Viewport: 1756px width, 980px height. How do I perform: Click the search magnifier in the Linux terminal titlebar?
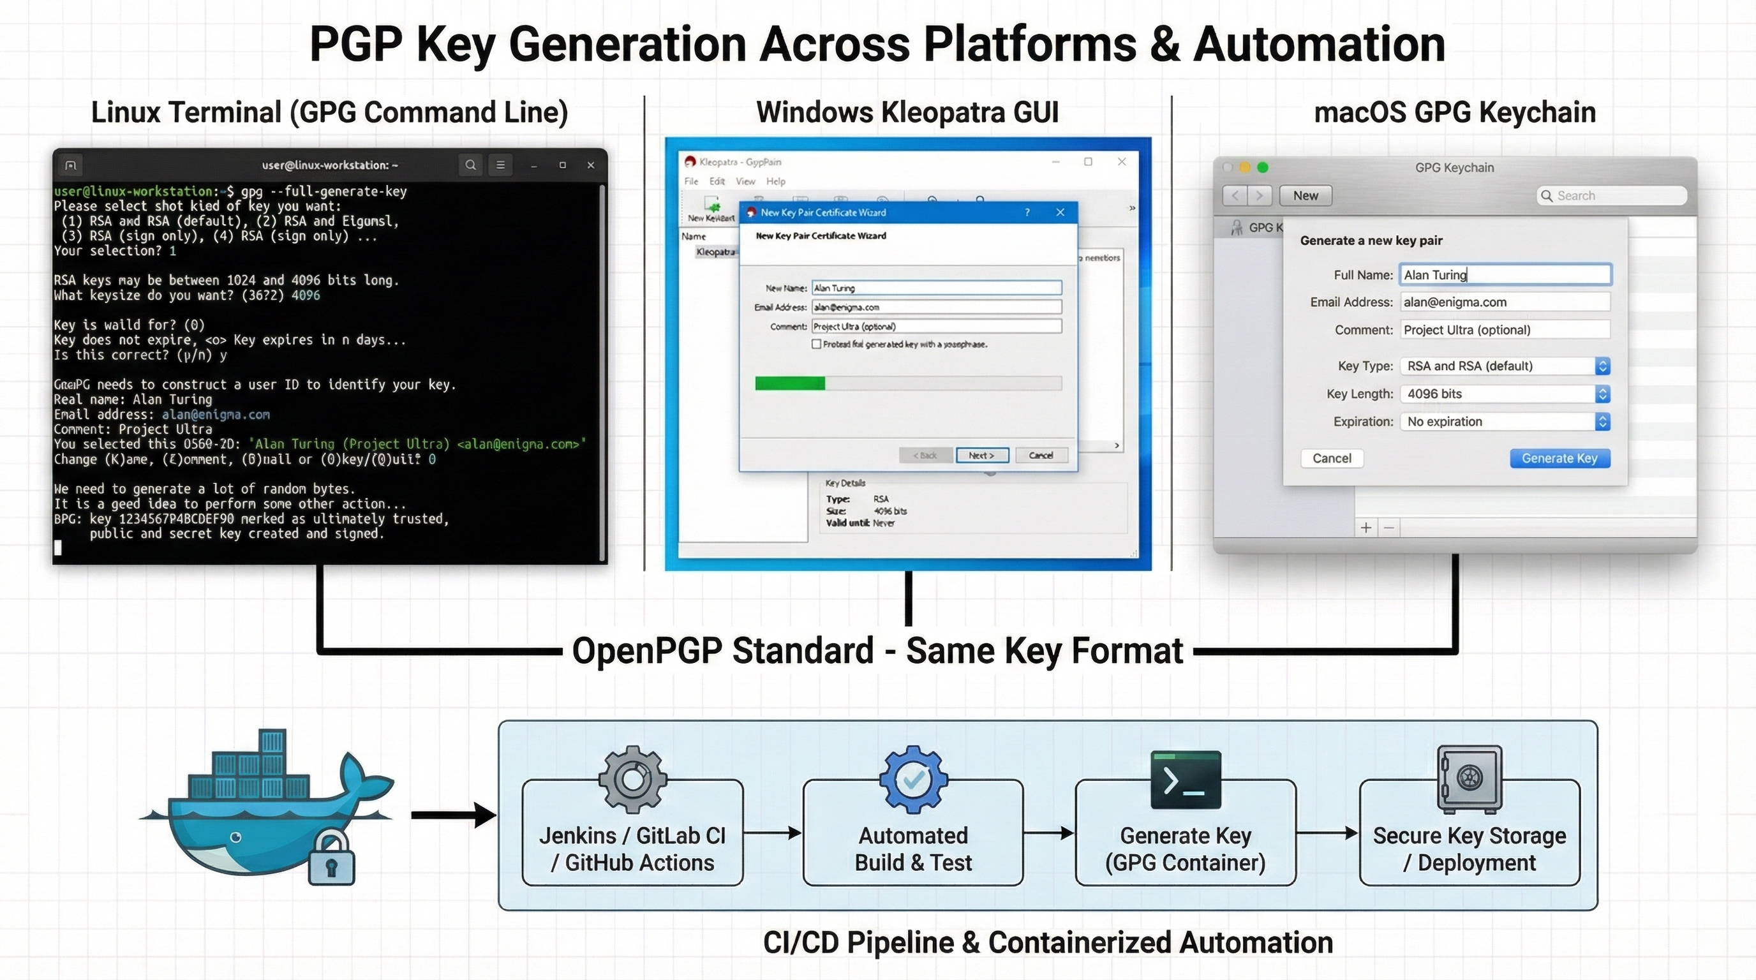coord(470,165)
